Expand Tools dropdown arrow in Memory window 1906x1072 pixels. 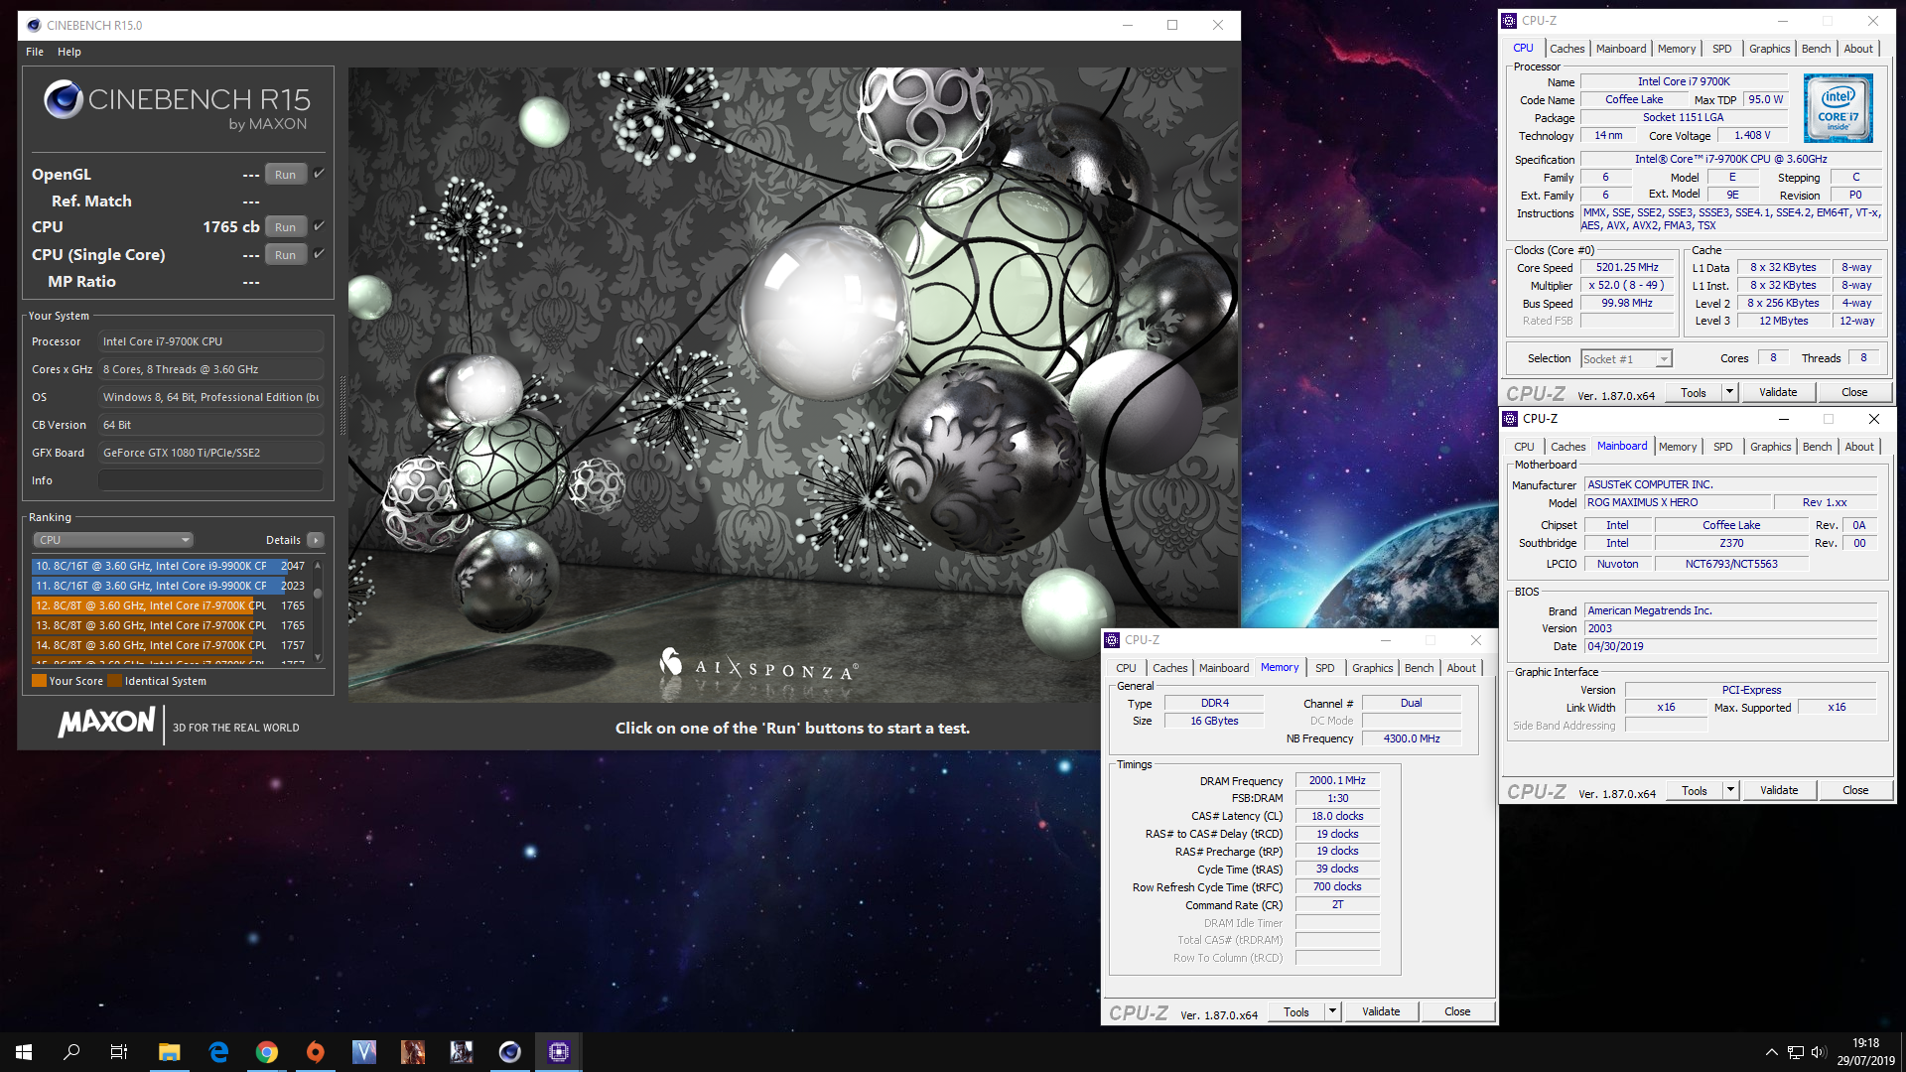click(x=1332, y=1011)
